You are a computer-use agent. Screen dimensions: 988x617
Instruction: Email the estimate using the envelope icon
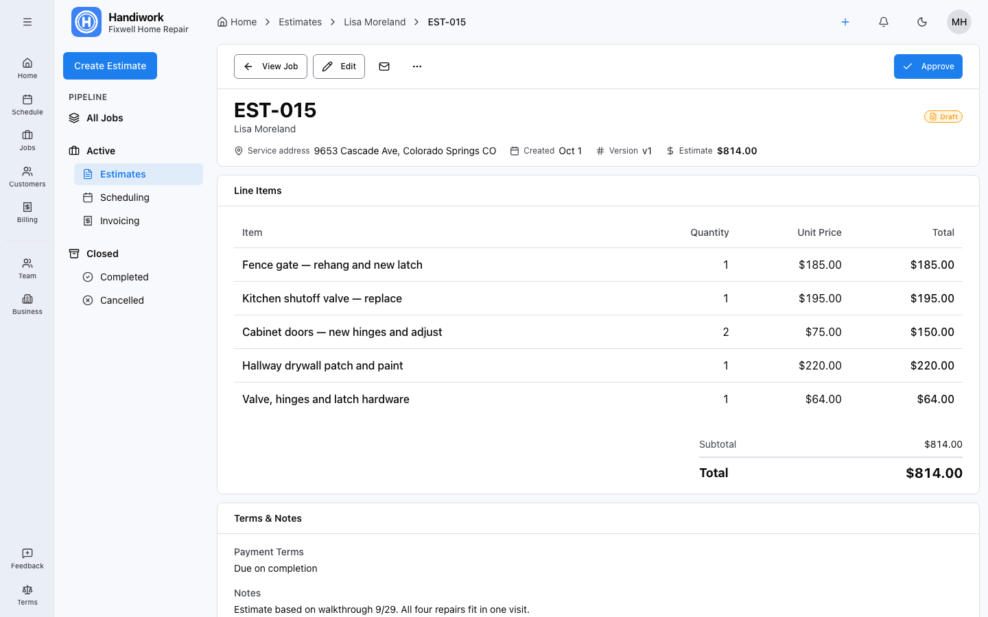coord(384,66)
